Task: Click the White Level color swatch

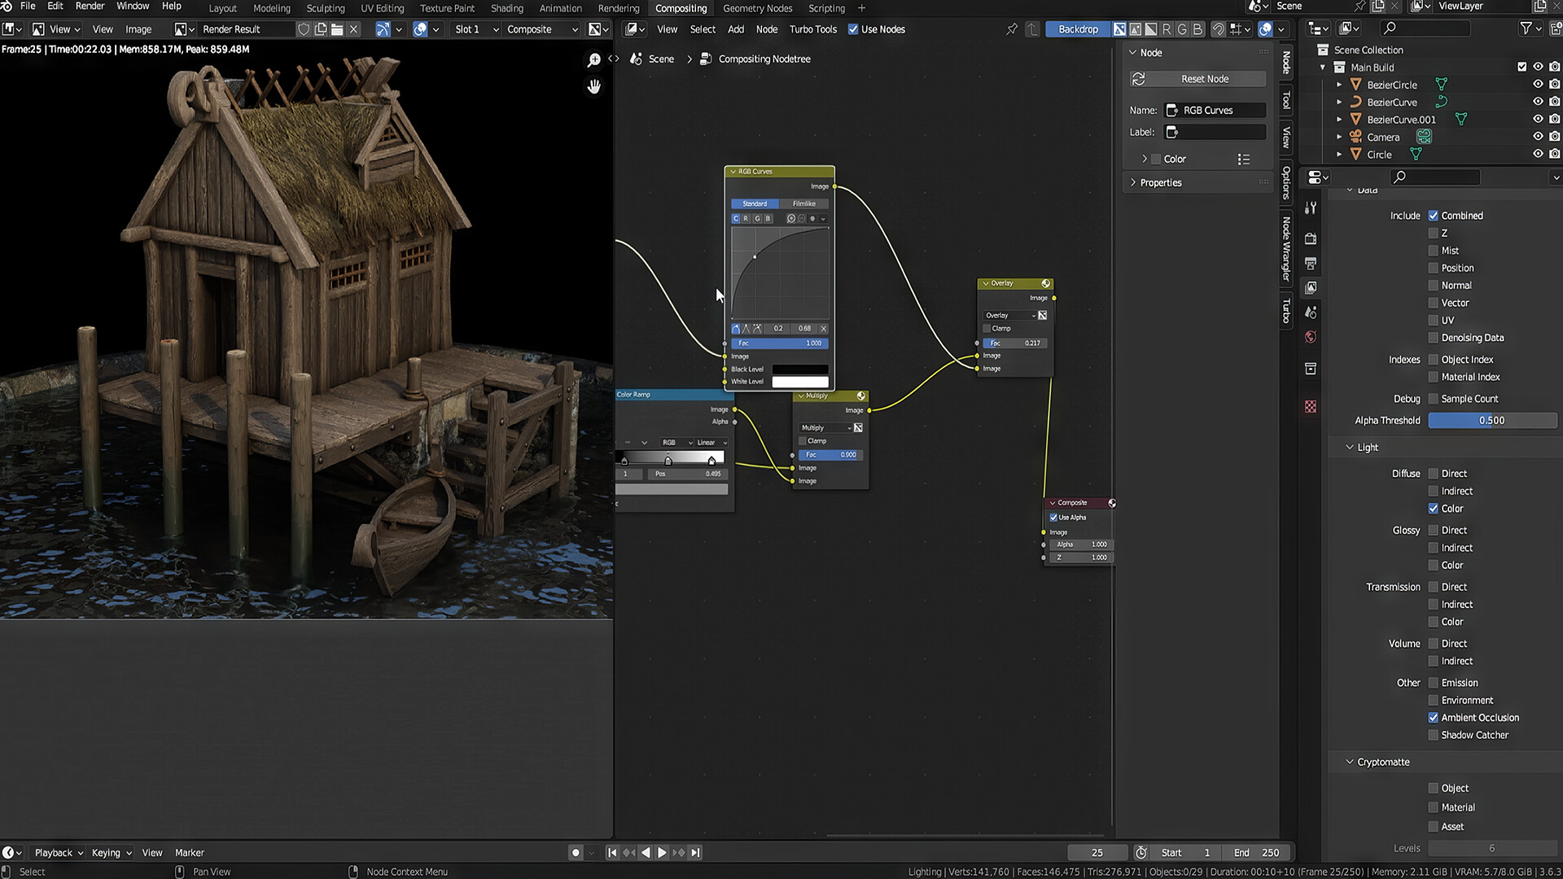Action: point(799,382)
